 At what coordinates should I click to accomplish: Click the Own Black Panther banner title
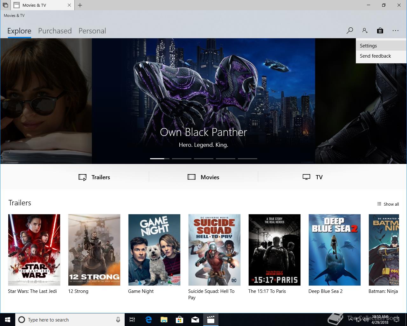click(x=203, y=132)
